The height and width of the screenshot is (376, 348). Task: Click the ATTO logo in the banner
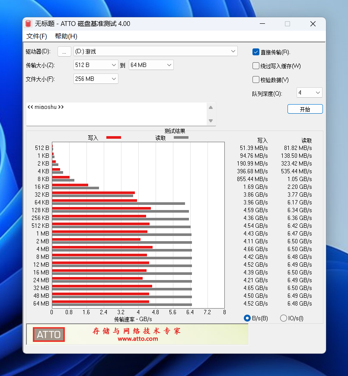coord(49,334)
